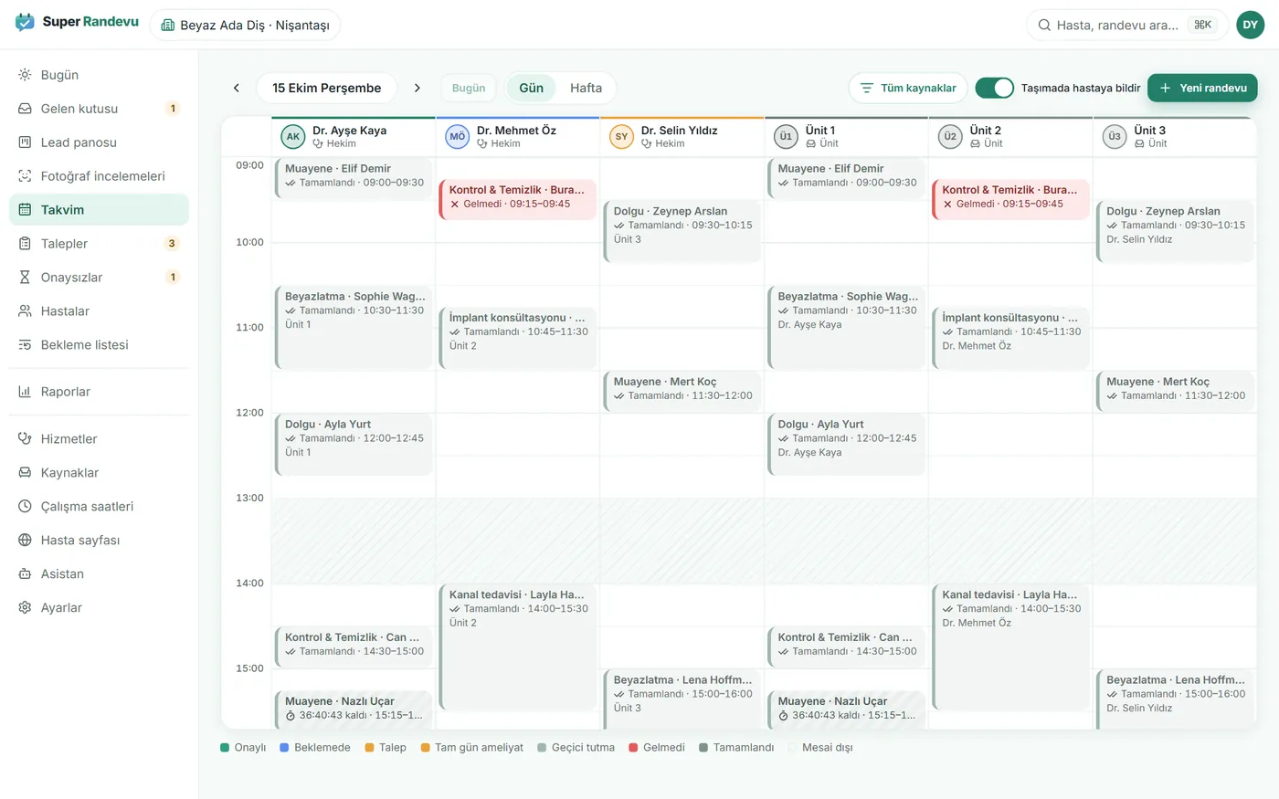This screenshot has width=1279, height=799.
Task: Open the Muayene · Mert Koç appointment in Ünit 3
Action: (1176, 392)
